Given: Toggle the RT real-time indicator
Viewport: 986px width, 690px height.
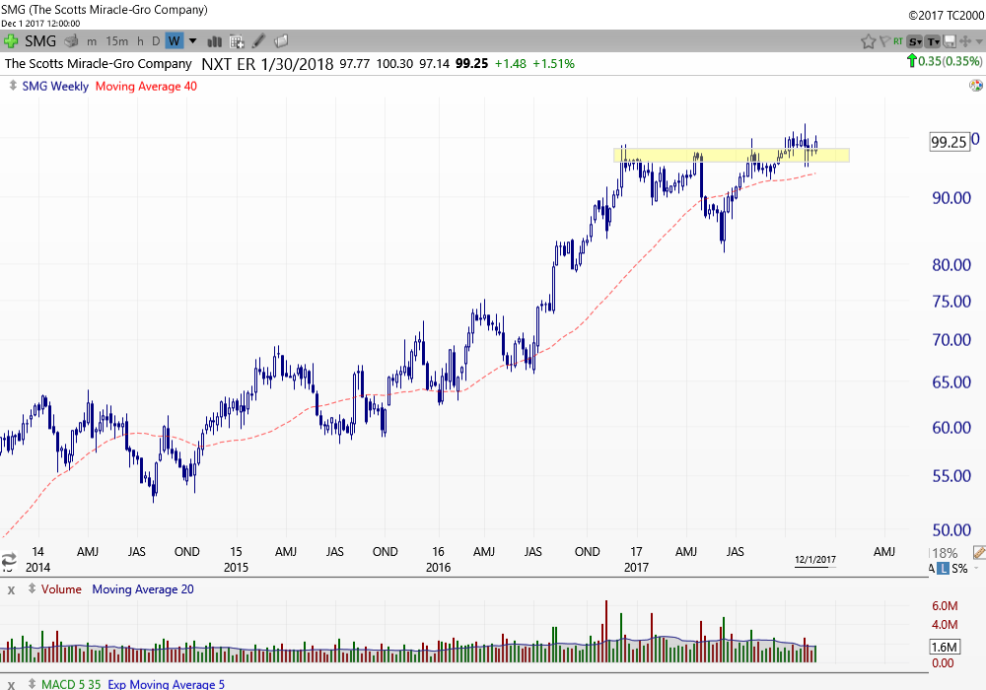Looking at the screenshot, I should click(x=898, y=40).
